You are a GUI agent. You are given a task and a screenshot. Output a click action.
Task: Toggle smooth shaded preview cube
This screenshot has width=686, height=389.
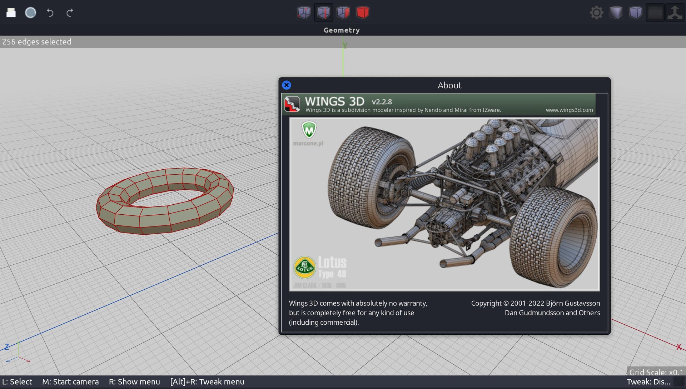pos(616,13)
